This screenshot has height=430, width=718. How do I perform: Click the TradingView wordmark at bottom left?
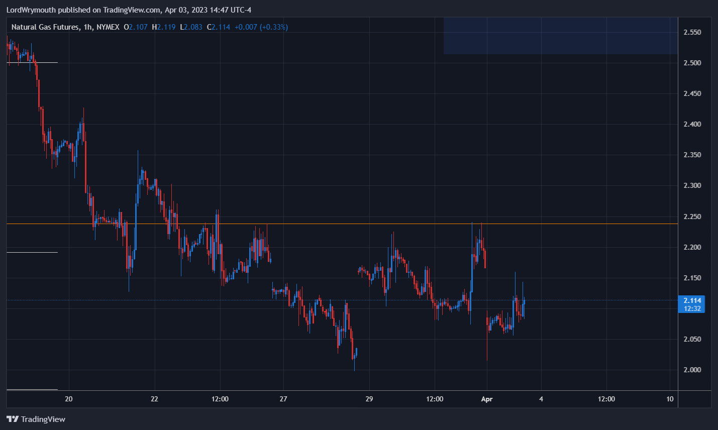pos(43,419)
